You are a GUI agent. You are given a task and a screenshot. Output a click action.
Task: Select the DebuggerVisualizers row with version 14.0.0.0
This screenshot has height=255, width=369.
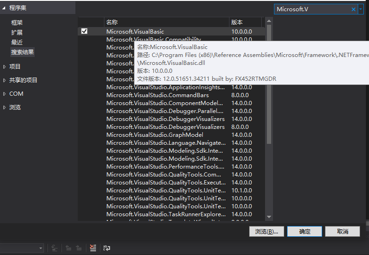click(x=171, y=119)
